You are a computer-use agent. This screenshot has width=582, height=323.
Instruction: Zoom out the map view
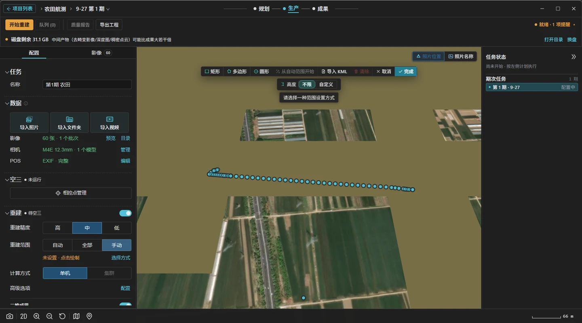pyautogui.click(x=49, y=316)
